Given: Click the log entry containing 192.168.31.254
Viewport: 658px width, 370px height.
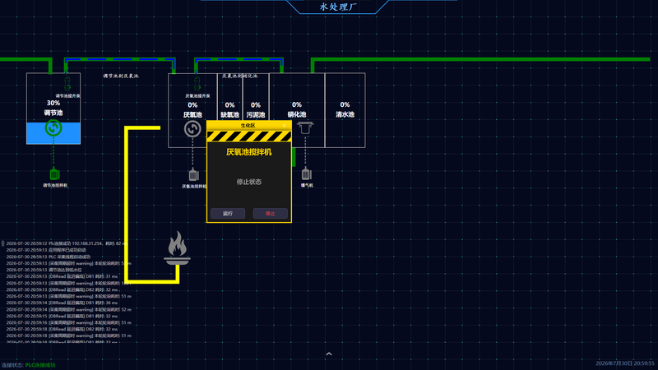Looking at the screenshot, I should (x=67, y=243).
